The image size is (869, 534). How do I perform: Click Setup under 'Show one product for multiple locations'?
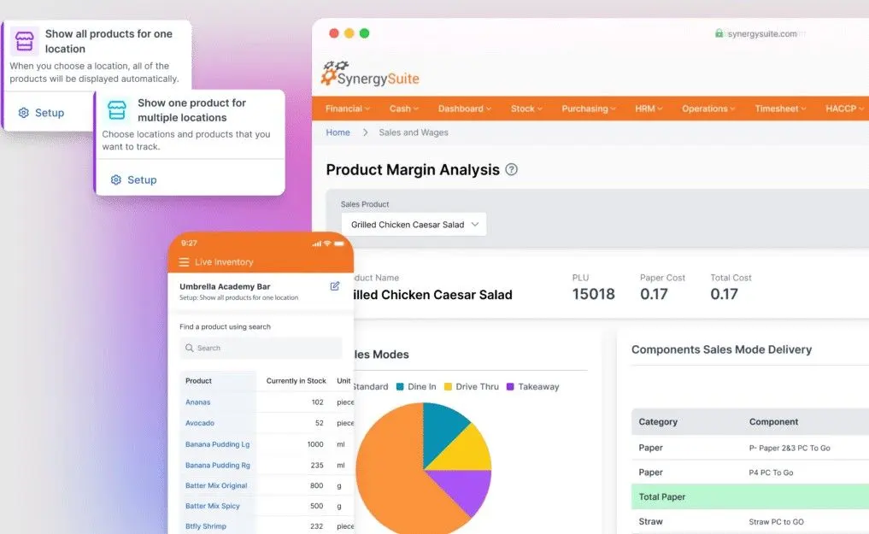pyautogui.click(x=133, y=179)
